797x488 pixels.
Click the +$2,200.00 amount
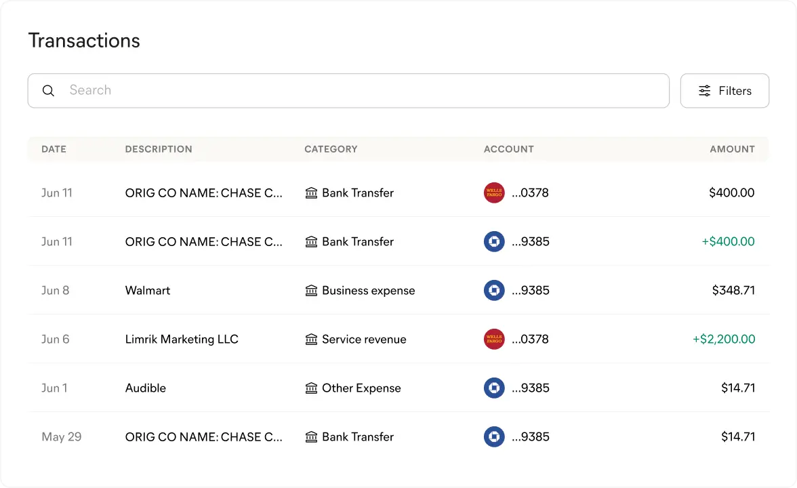(723, 340)
